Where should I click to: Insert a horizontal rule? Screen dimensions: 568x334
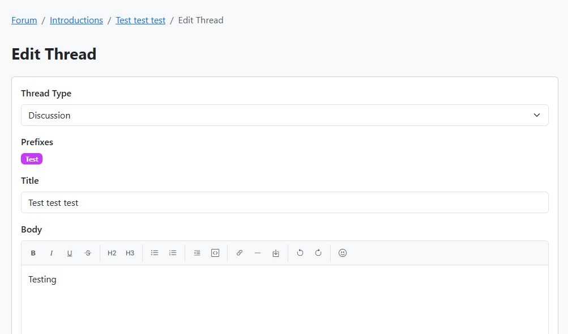point(258,252)
